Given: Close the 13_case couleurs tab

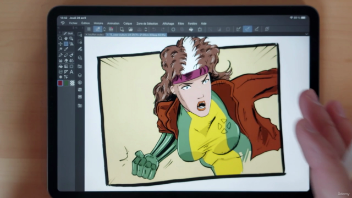Looking at the screenshot, I should tap(108, 35).
